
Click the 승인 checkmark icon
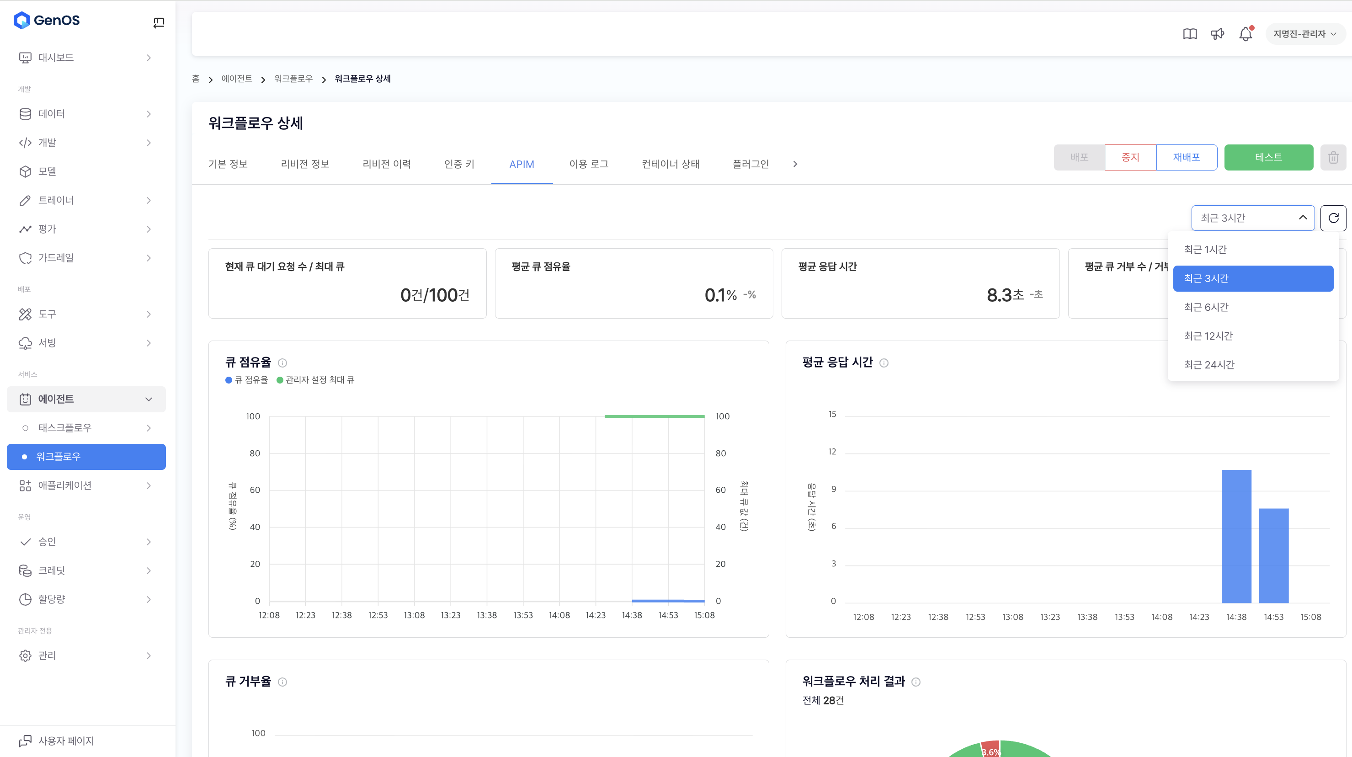pos(25,542)
